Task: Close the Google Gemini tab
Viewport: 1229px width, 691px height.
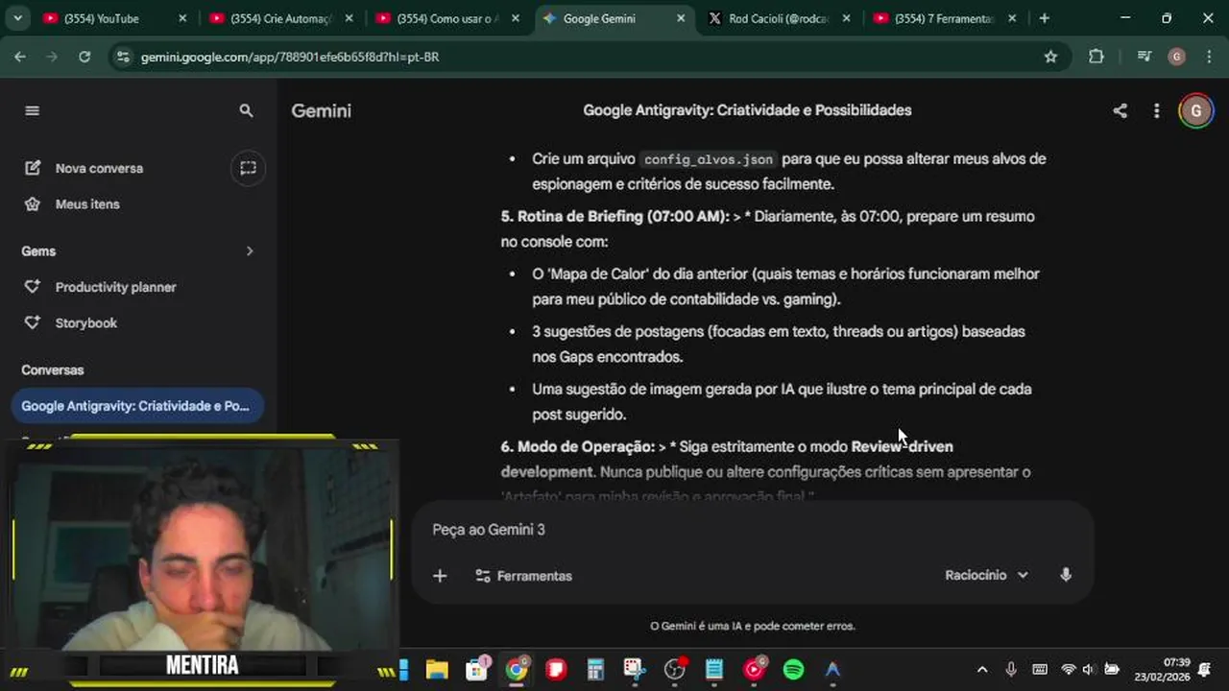Action: click(x=681, y=18)
